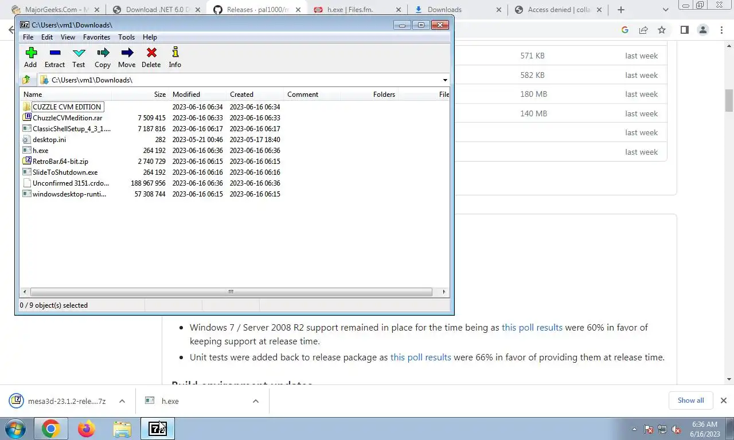Click the Google icon in address bar
The width and height of the screenshot is (734, 440).
click(625, 30)
